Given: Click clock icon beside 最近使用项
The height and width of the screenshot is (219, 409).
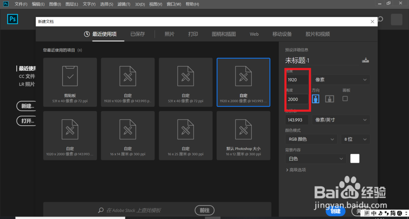Looking at the screenshot, I should pyautogui.click(x=87, y=34).
